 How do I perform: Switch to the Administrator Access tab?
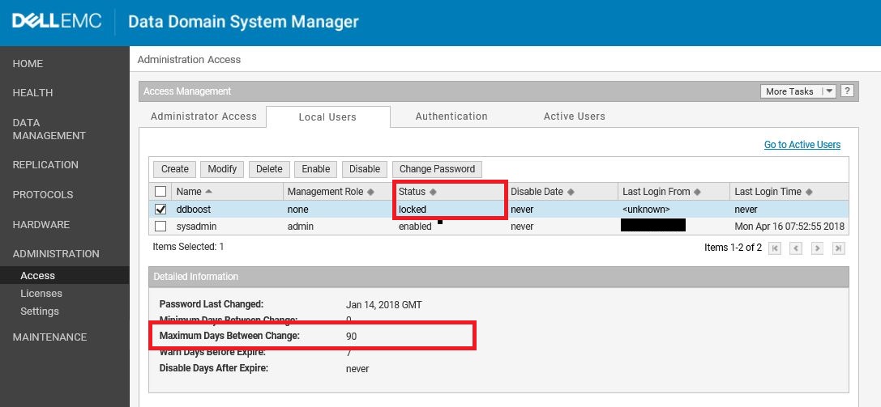[203, 117]
